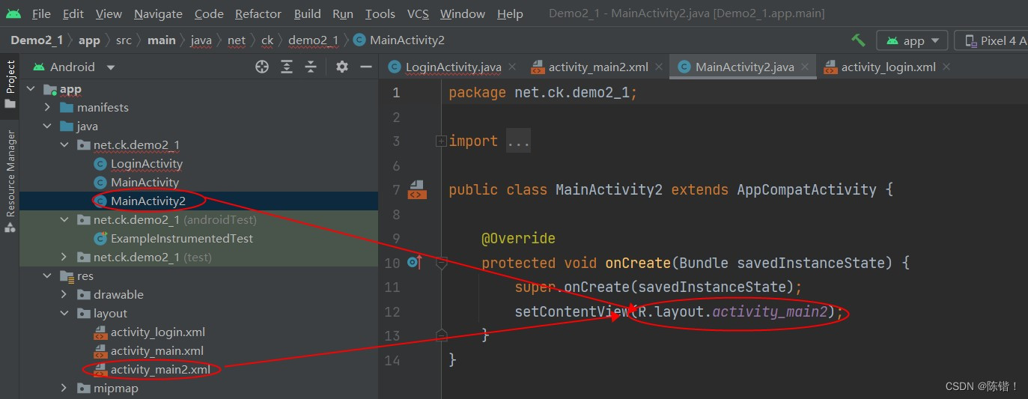Close the activity_main2.xml tab

click(x=659, y=67)
